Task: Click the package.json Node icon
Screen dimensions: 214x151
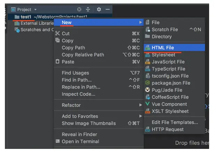Action: [147, 83]
